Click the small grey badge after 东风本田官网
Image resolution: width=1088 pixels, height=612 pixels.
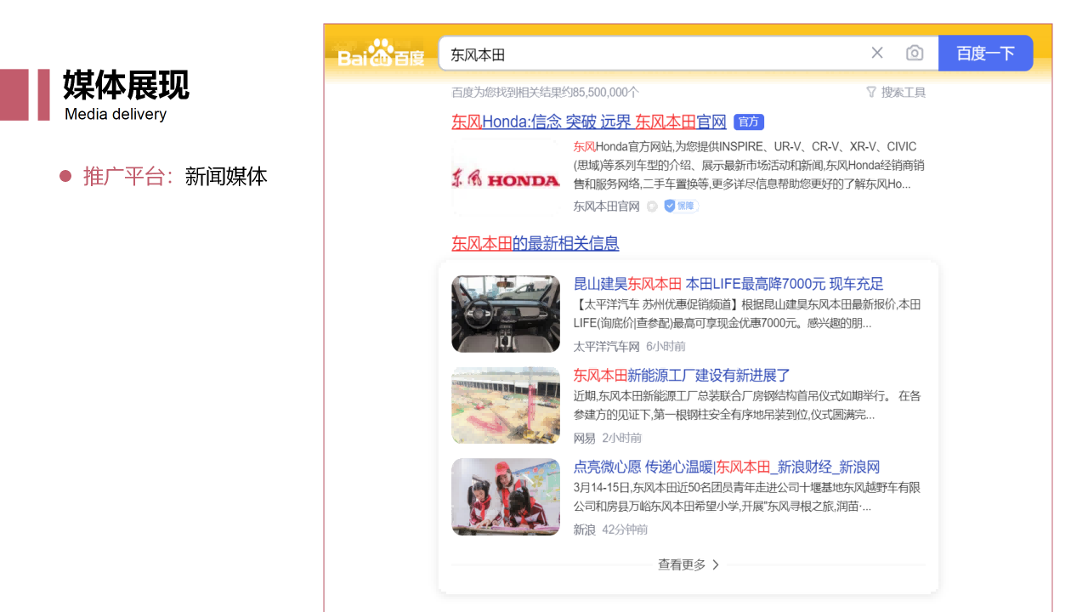point(652,206)
